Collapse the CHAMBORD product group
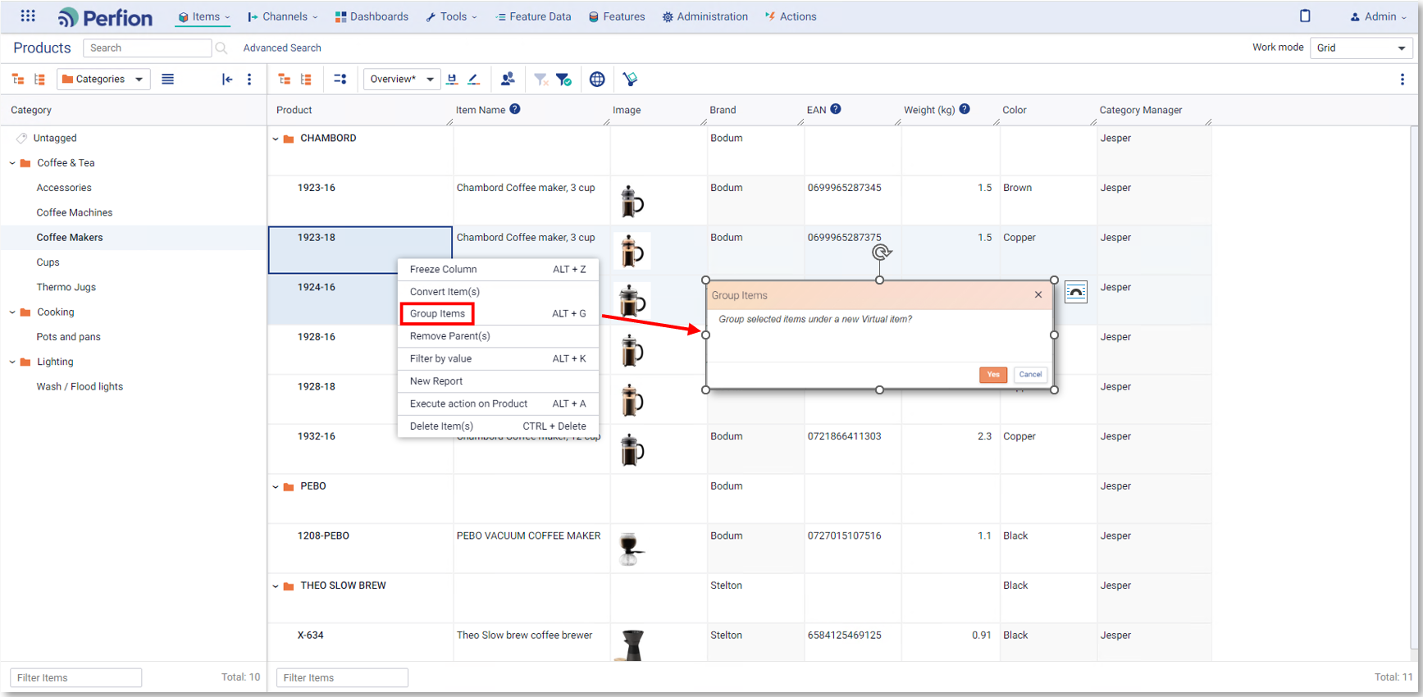The height and width of the screenshot is (697, 1423). pos(276,139)
